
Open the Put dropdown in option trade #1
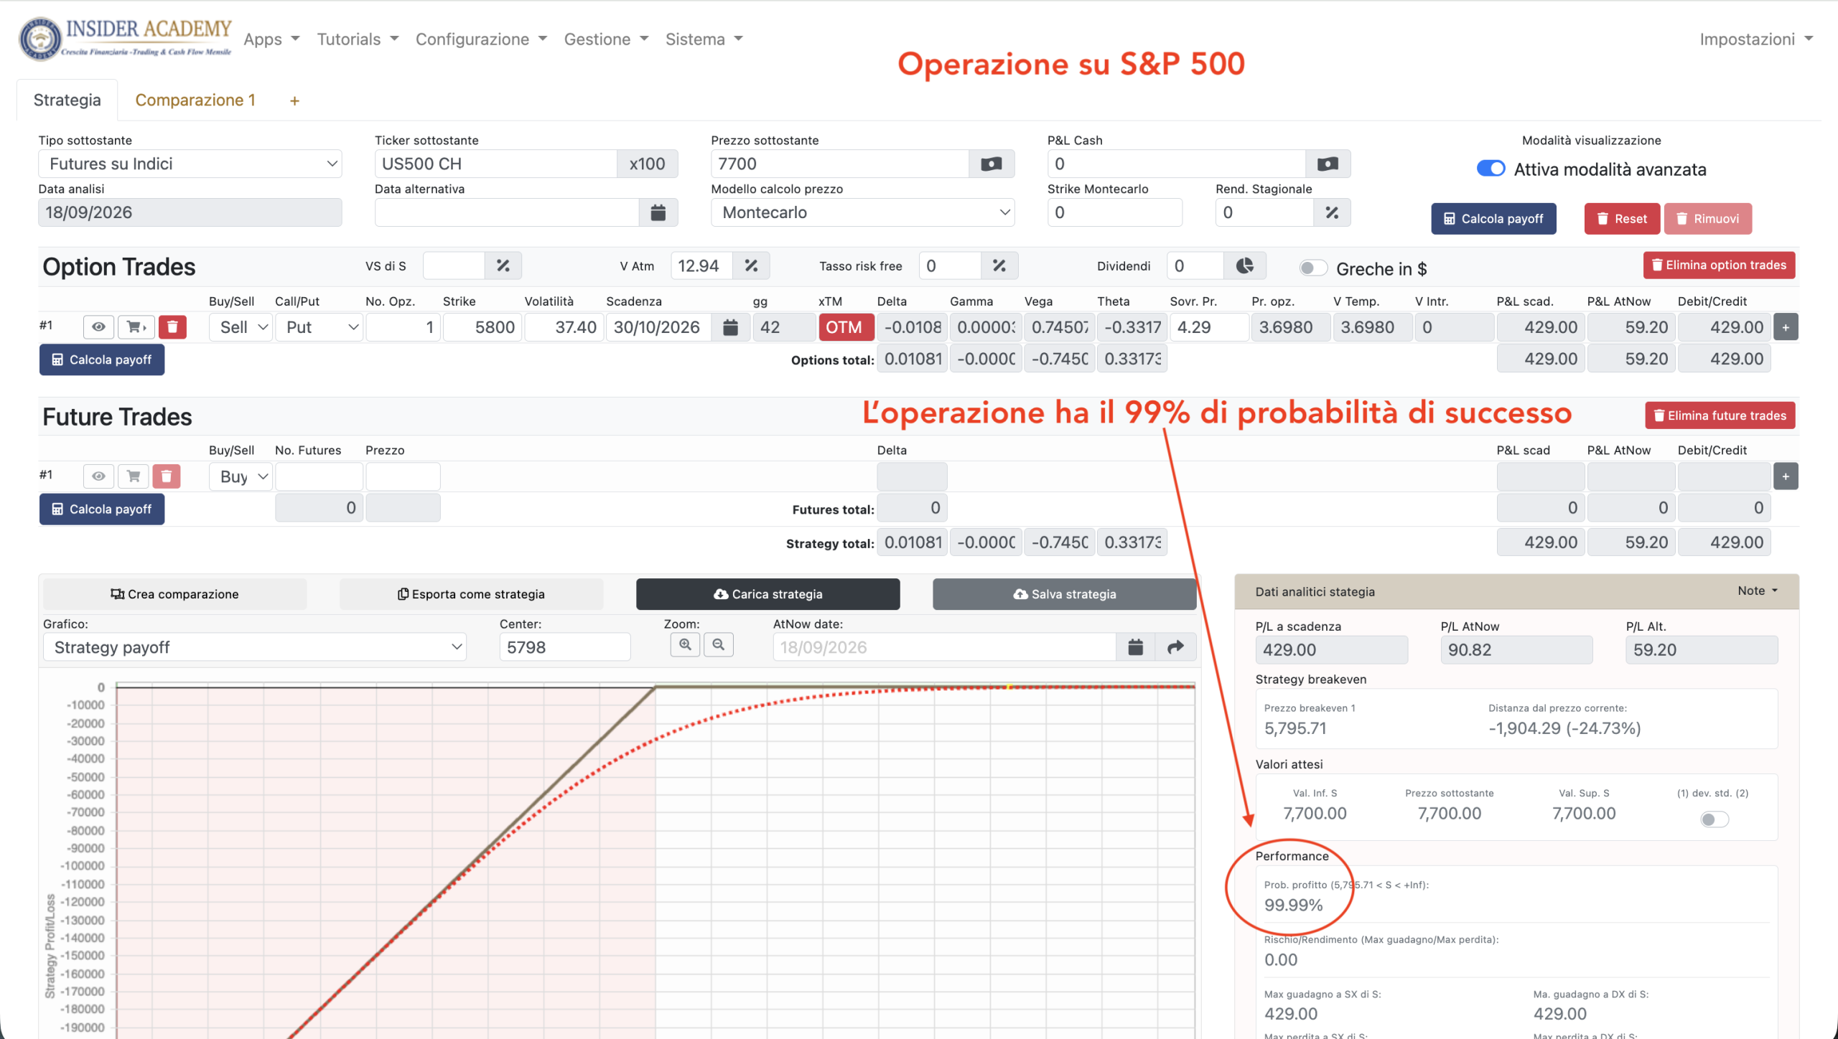319,327
